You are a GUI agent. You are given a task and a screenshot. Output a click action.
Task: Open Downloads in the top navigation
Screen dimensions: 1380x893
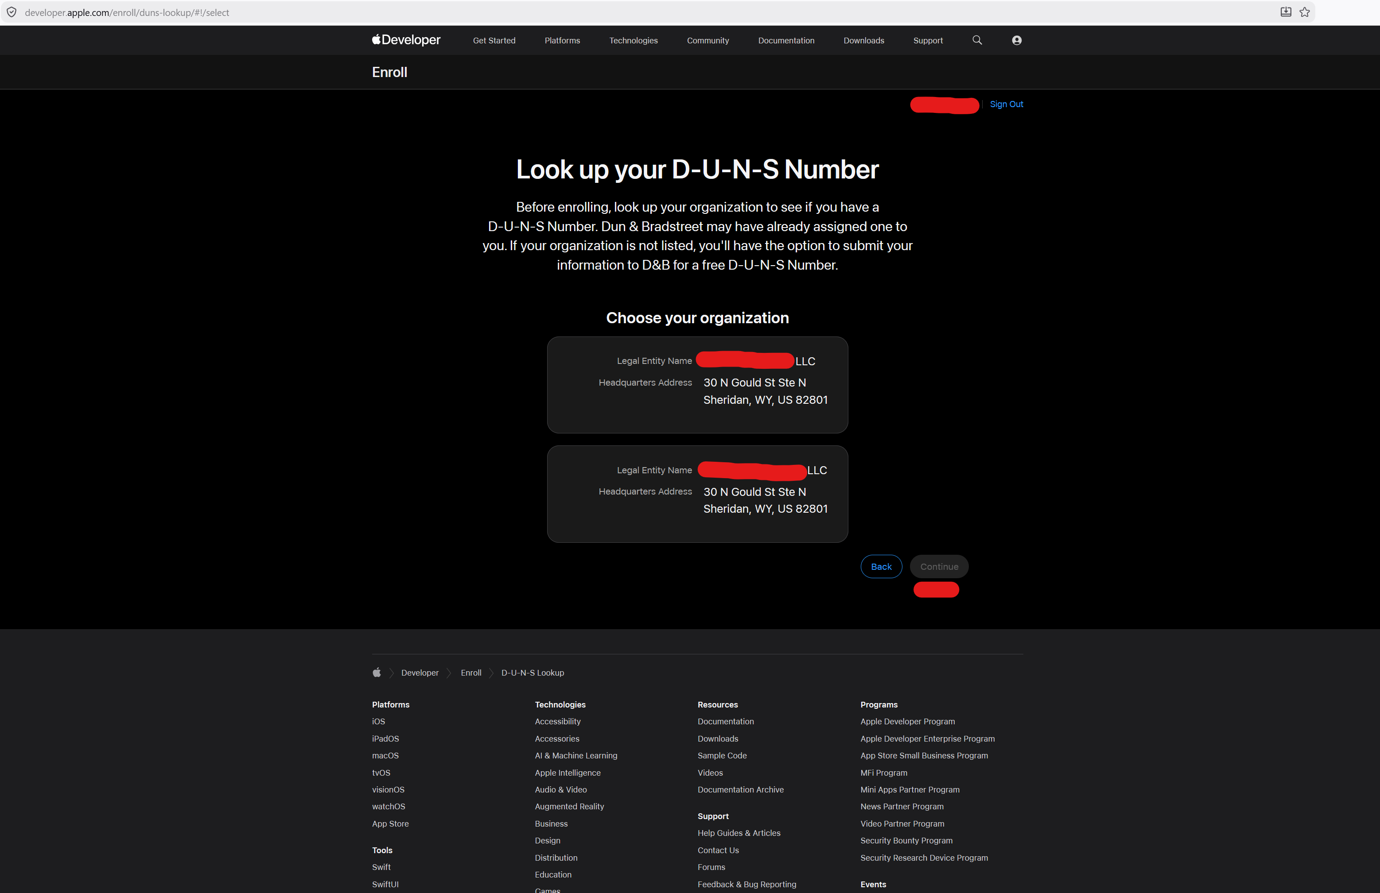[x=864, y=41]
